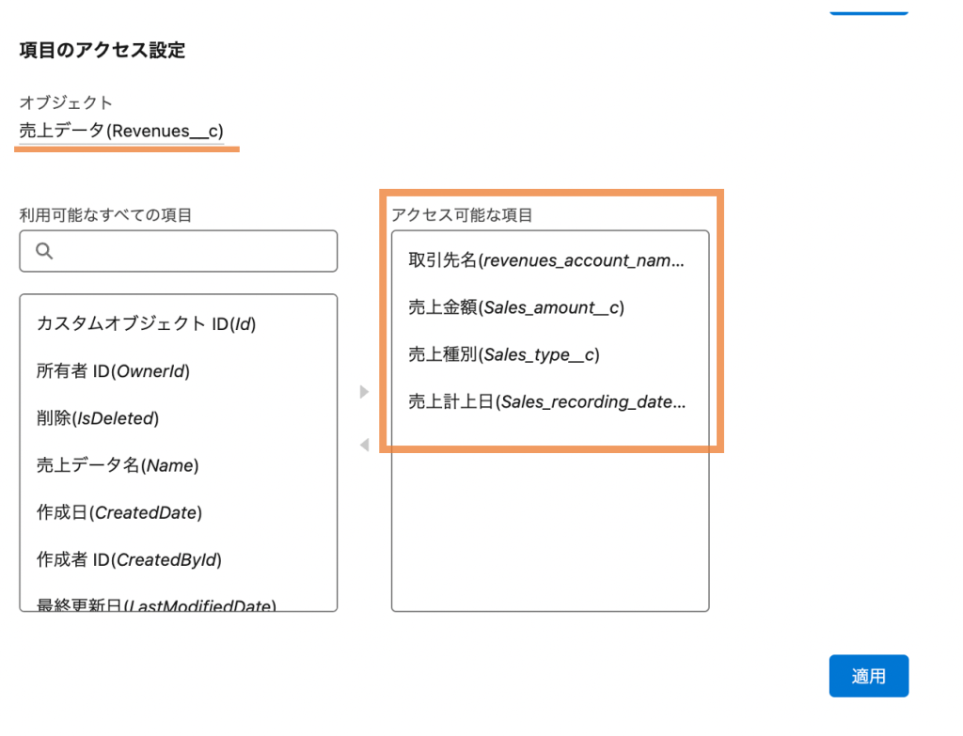Select 売上データ名(Name) field
Image resolution: width=963 pixels, height=736 pixels.
click(178, 465)
